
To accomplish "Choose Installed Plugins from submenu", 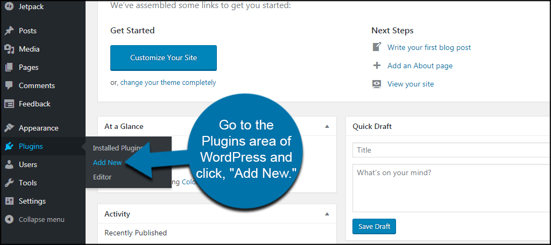I will 118,148.
